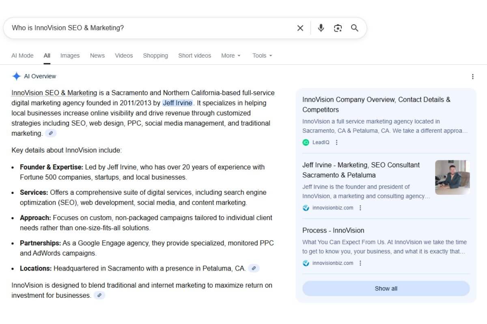The height and width of the screenshot is (324, 487).
Task: Click the 'AI Overview' label
Action: 40,76
